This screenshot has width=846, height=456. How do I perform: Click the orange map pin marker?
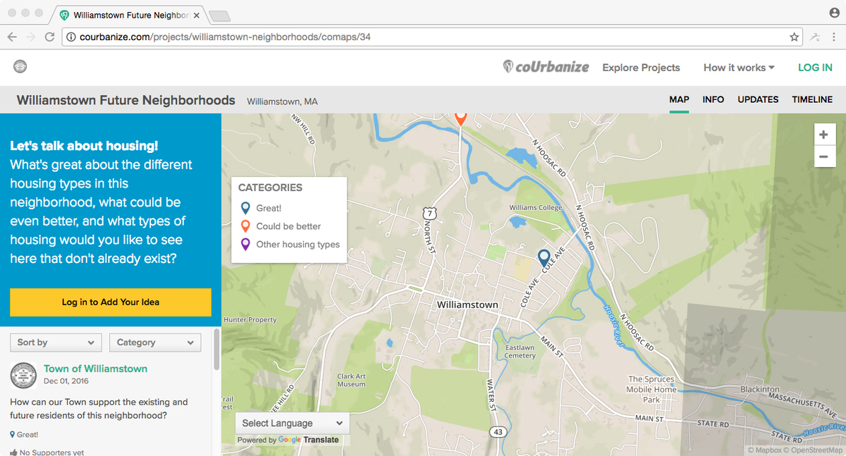460,118
